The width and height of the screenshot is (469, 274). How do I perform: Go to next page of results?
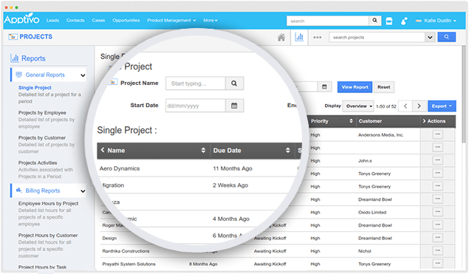[419, 106]
